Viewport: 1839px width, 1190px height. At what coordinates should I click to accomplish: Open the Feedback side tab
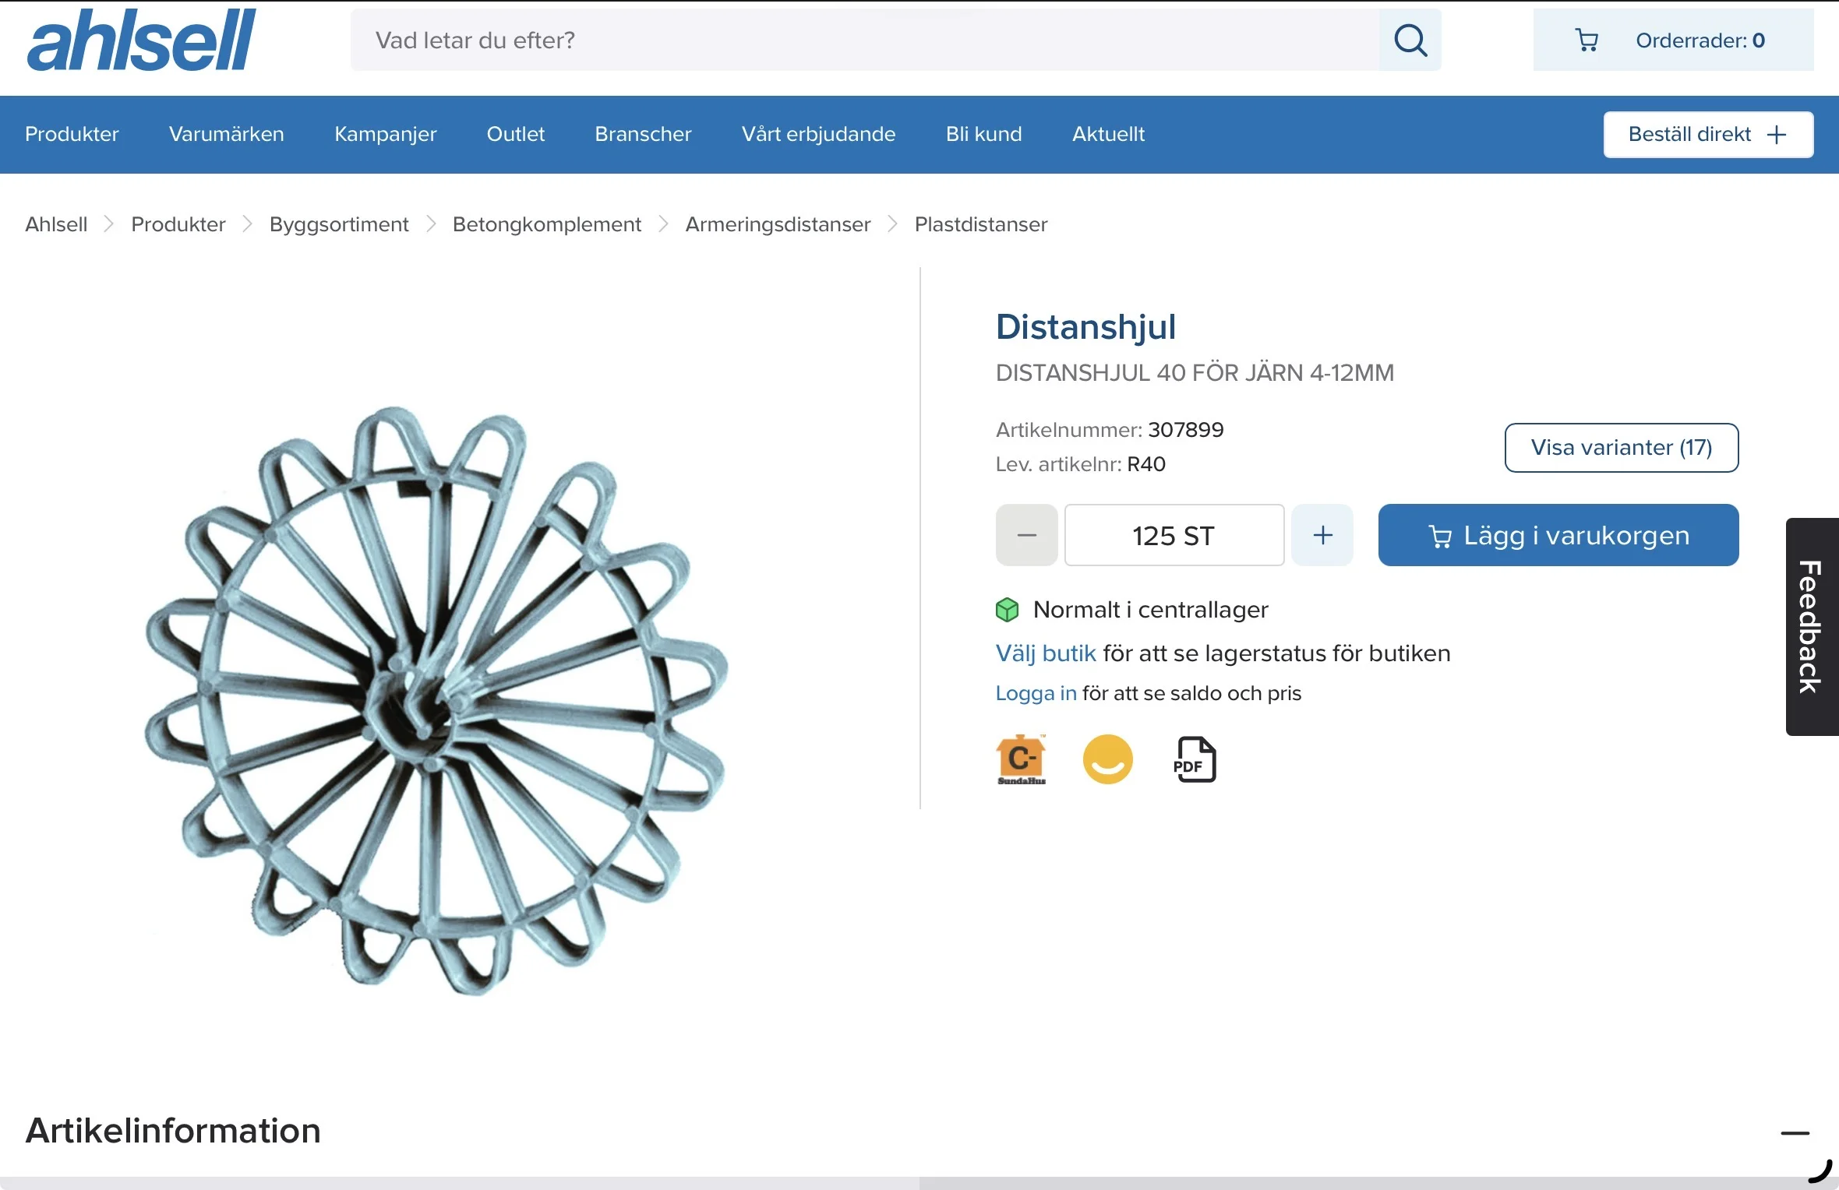point(1812,627)
